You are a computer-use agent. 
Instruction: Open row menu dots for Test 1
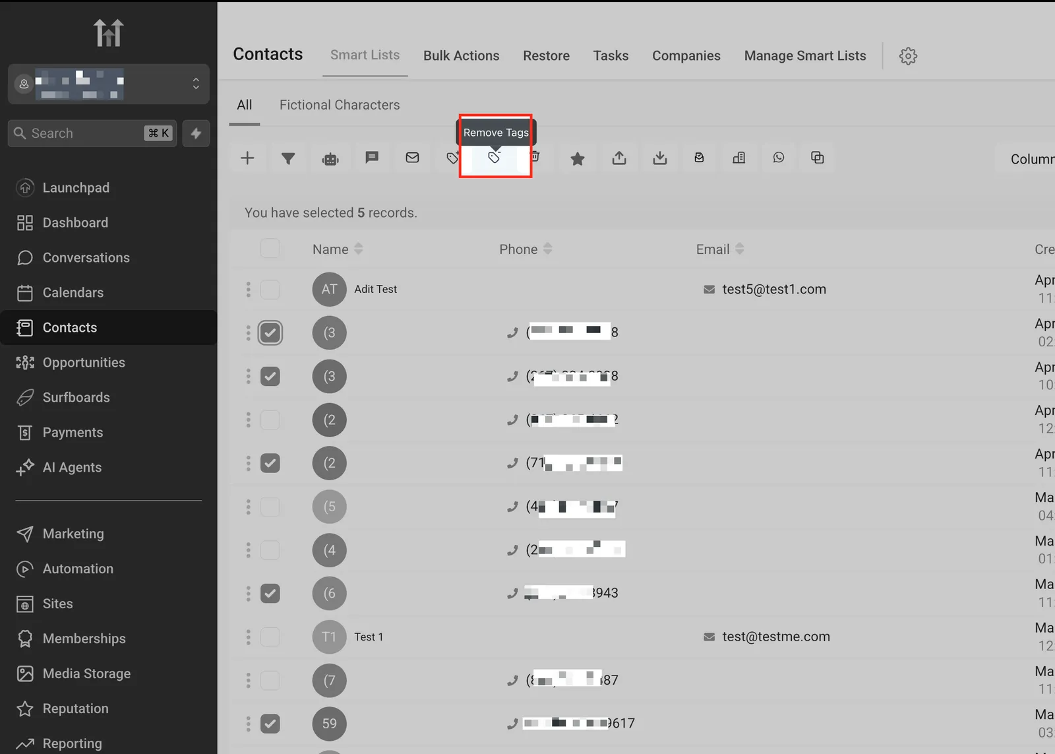pos(249,637)
